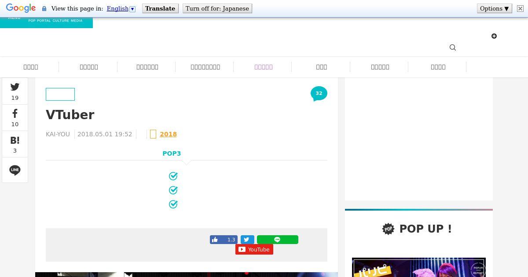Open the orange 2018 tag link

coord(168,134)
